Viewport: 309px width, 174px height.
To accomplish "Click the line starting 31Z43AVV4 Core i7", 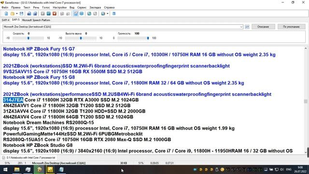I will click(74, 111).
